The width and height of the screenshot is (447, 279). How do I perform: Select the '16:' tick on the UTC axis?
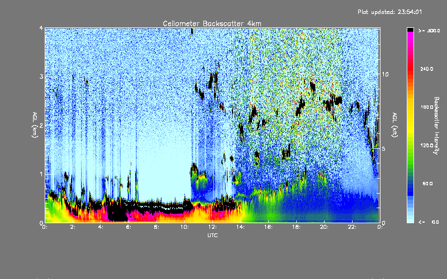pos(269,227)
